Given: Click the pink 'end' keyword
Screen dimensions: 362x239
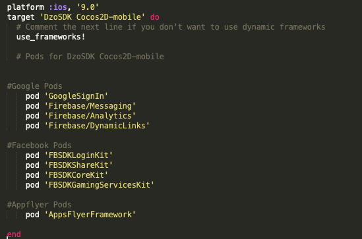Looking at the screenshot, I should pyautogui.click(x=14, y=234).
